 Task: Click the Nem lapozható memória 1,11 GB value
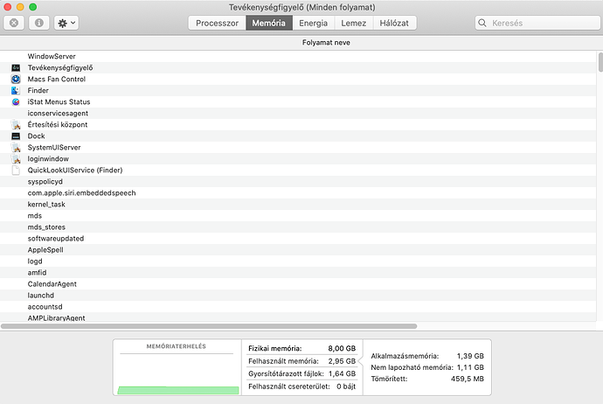(x=470, y=368)
